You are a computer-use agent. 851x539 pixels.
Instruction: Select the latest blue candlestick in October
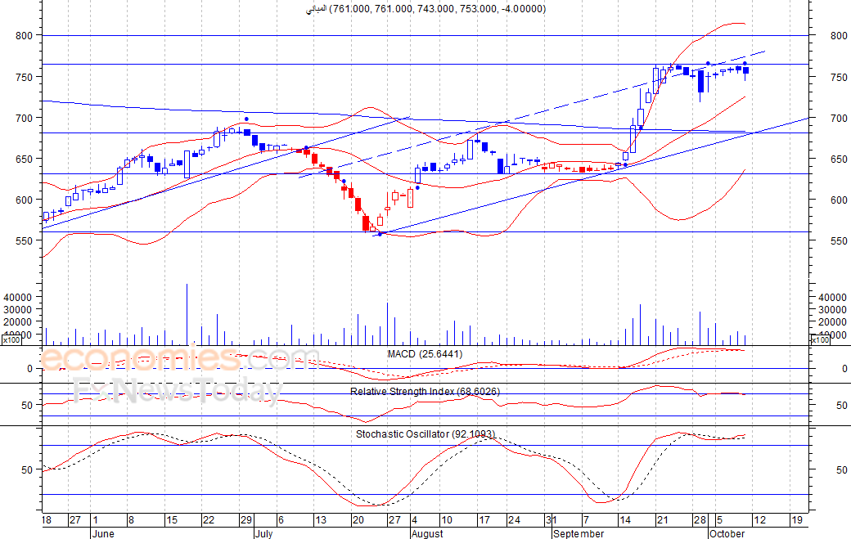click(745, 71)
